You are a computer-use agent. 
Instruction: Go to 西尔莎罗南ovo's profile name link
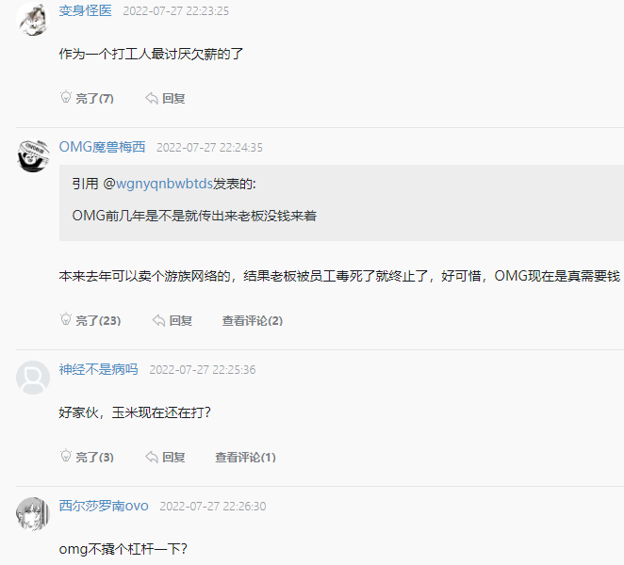(104, 506)
